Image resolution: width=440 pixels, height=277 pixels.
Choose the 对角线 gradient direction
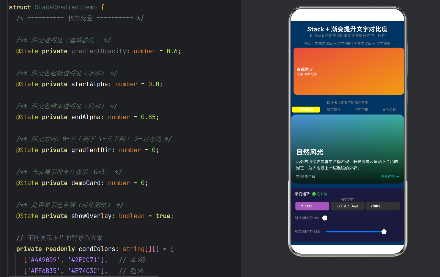click(383, 206)
